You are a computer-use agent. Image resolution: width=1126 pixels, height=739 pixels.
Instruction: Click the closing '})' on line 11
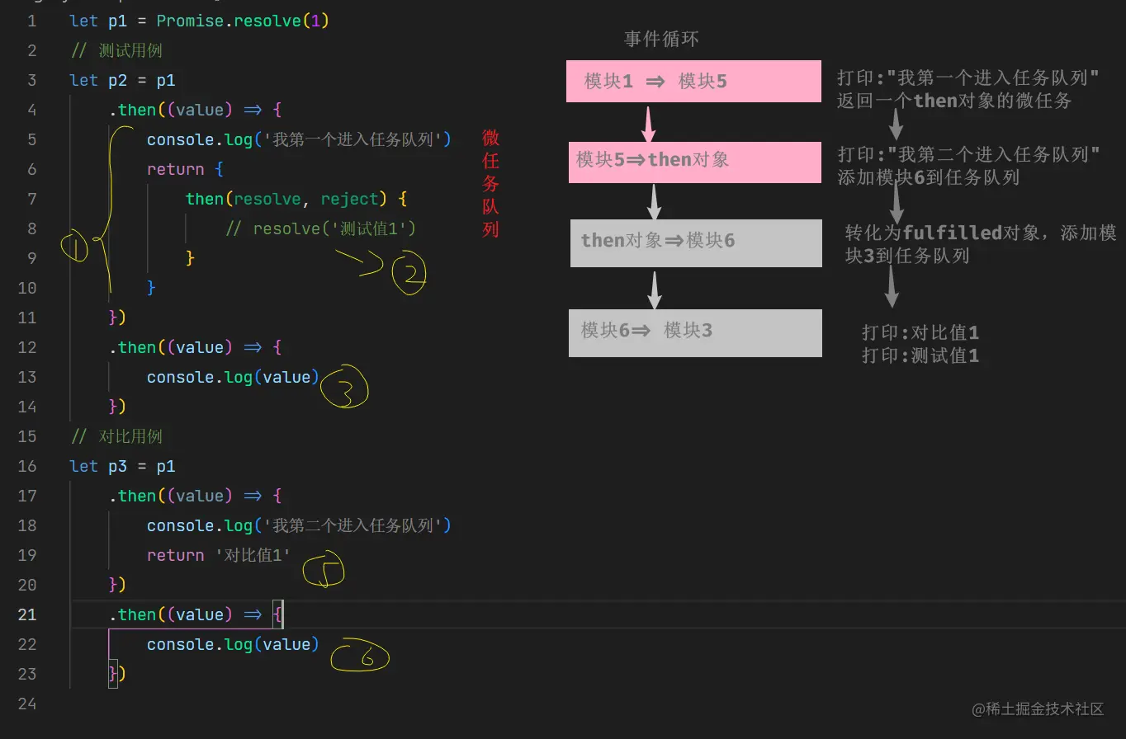[x=117, y=318]
